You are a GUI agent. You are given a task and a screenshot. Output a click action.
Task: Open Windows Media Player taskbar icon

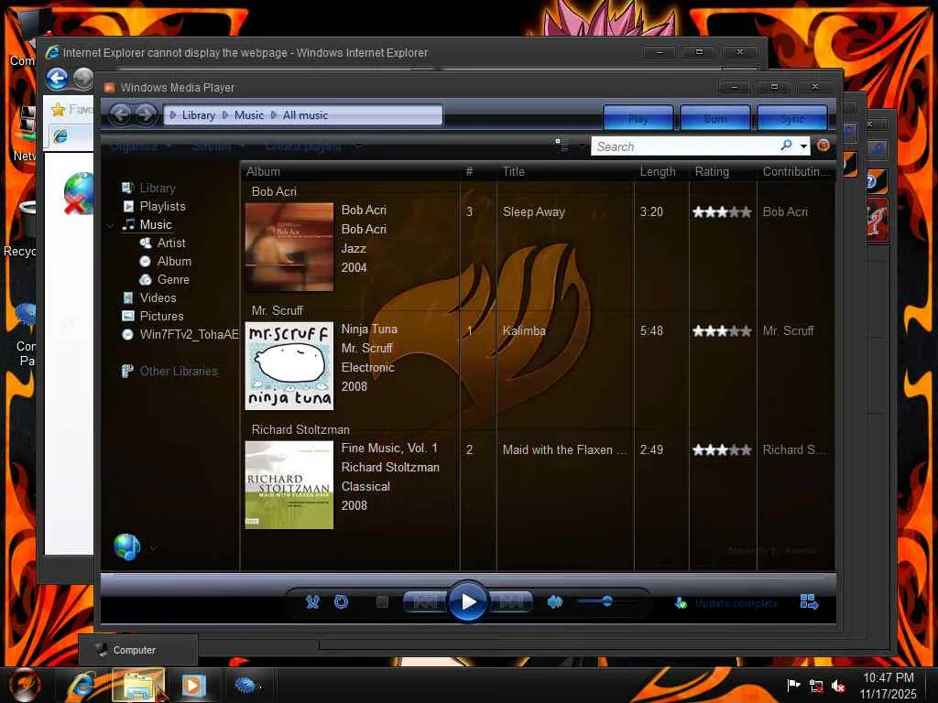tap(192, 685)
